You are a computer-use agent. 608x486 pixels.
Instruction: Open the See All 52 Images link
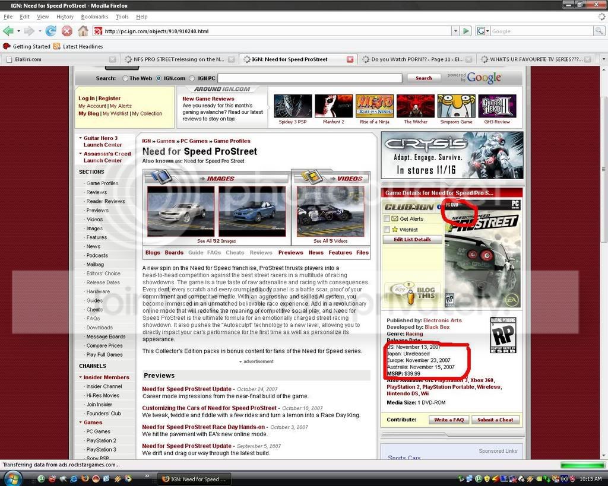216,241
